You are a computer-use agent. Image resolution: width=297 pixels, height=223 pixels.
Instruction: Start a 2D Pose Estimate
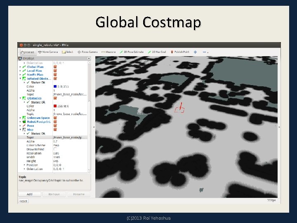click(x=132, y=52)
